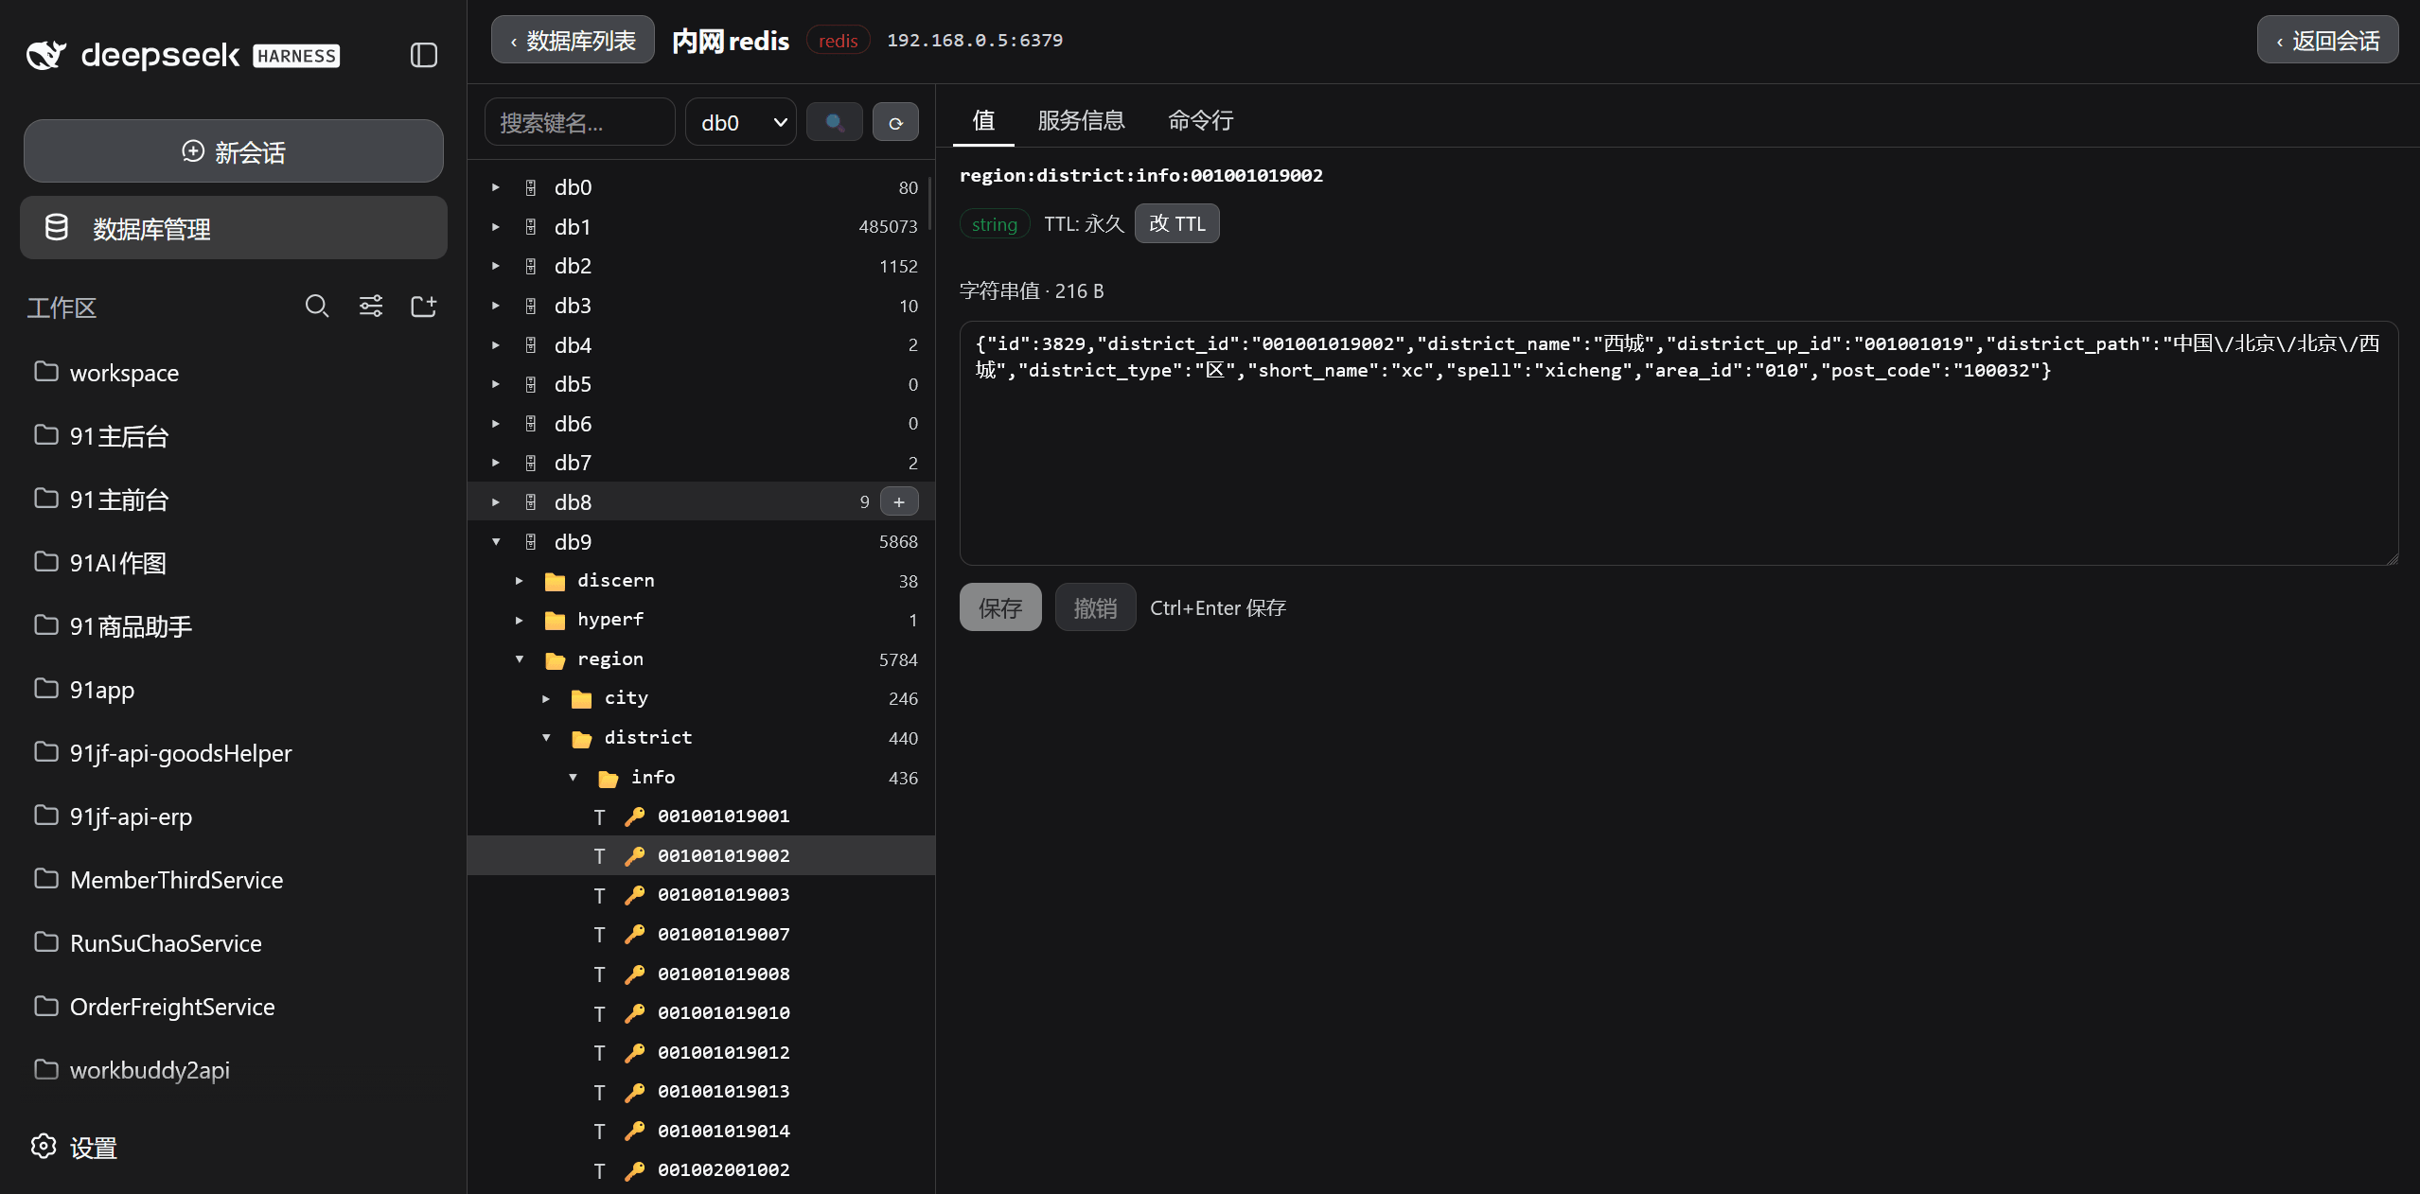Select the db5 row

[x=701, y=384]
